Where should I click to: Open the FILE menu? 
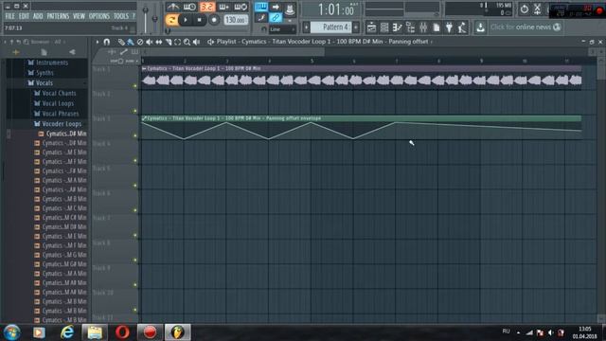tap(9, 16)
